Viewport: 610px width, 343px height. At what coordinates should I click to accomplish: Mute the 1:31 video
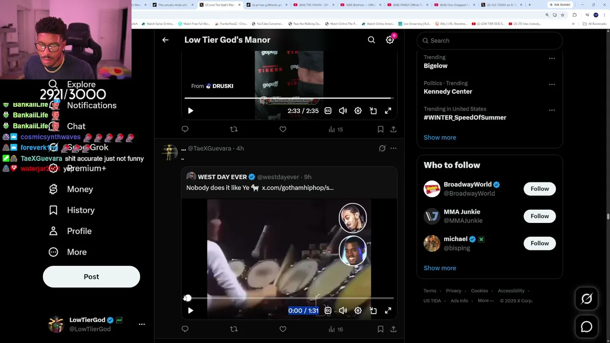[x=343, y=311]
